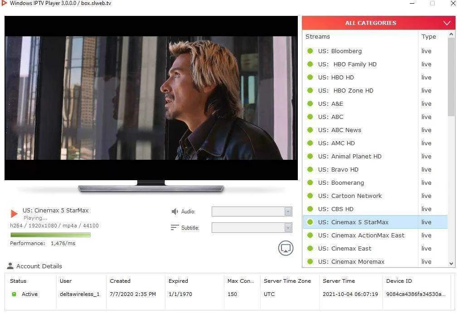The width and height of the screenshot is (461, 315).
Task: Select the US: Boomerang stream
Action: pos(375,182)
